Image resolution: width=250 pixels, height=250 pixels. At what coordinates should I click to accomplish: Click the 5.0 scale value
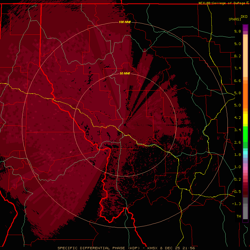click(x=237, y=105)
